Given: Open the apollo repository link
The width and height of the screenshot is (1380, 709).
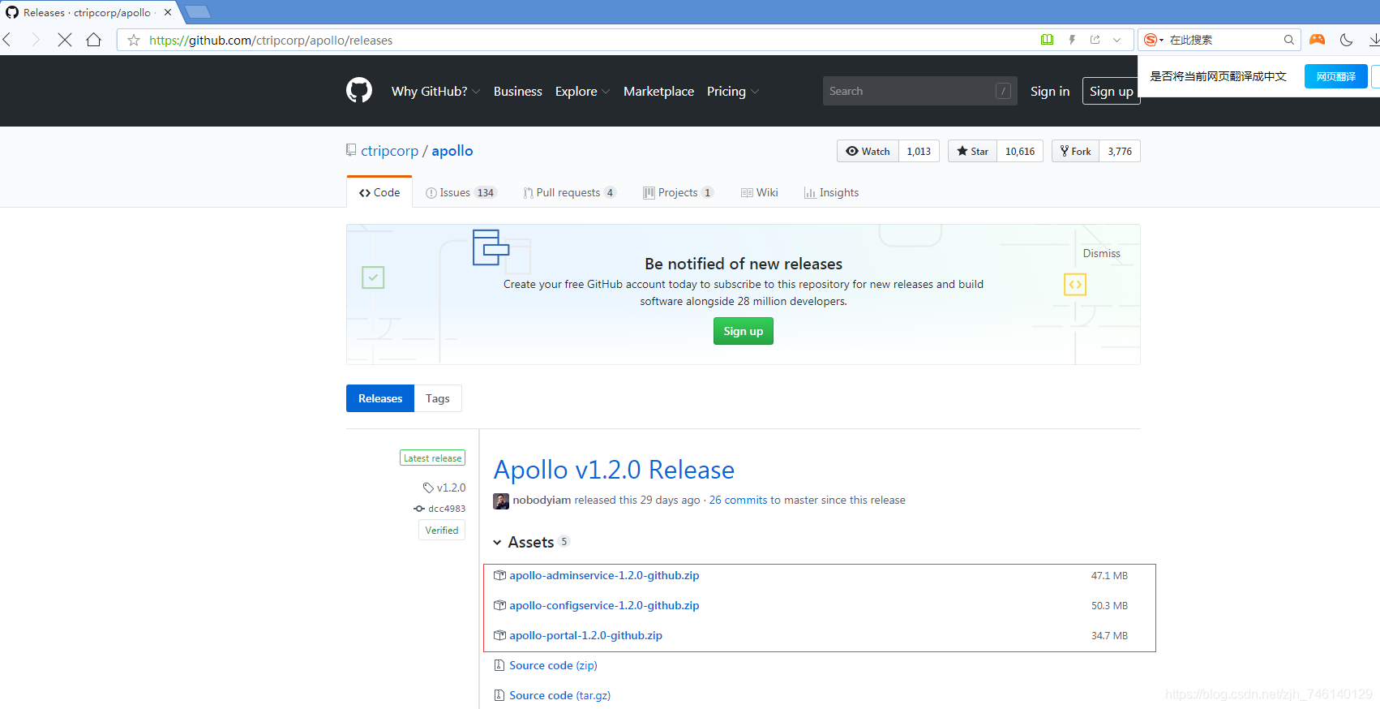Looking at the screenshot, I should pos(452,151).
